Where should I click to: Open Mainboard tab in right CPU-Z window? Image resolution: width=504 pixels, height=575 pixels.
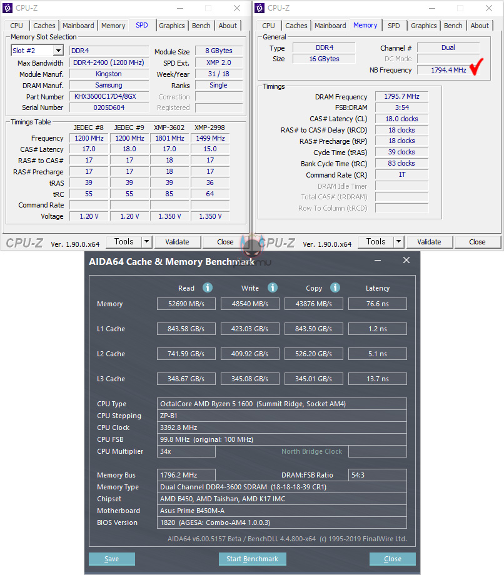point(330,26)
